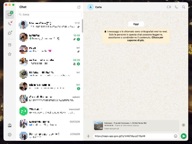Open the media gallery icon in sidebar
Viewport: 192px width, 144px height.
[10, 125]
